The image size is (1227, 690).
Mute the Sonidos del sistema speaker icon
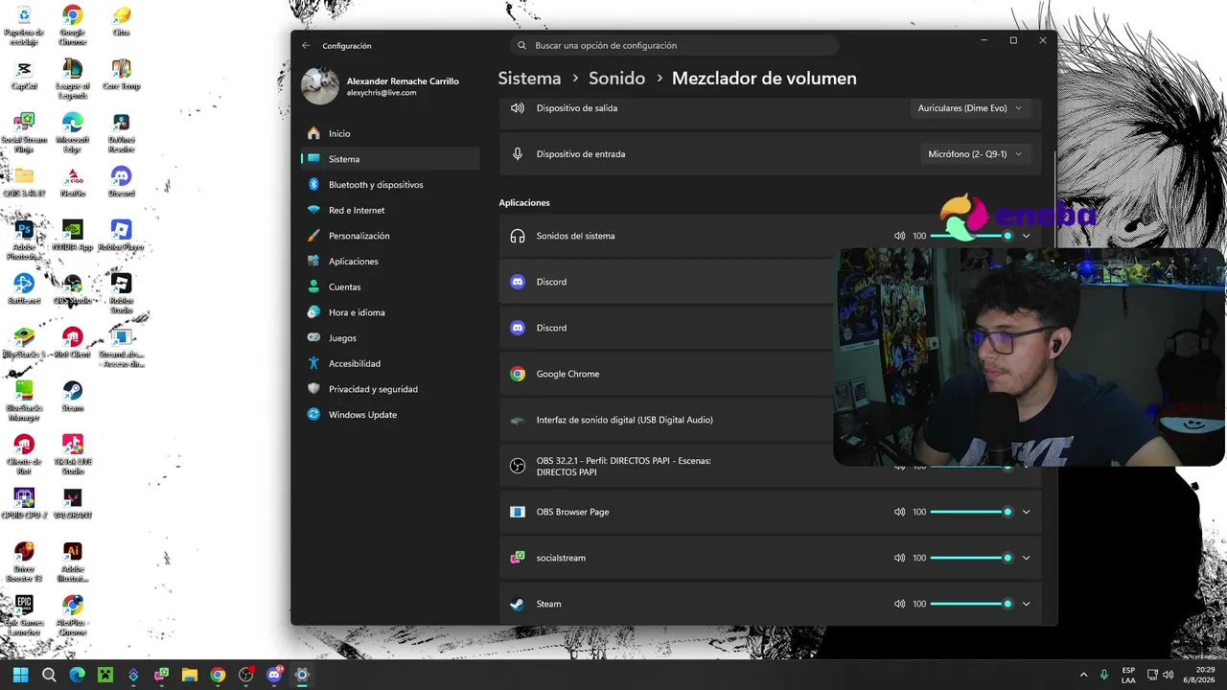[899, 236]
